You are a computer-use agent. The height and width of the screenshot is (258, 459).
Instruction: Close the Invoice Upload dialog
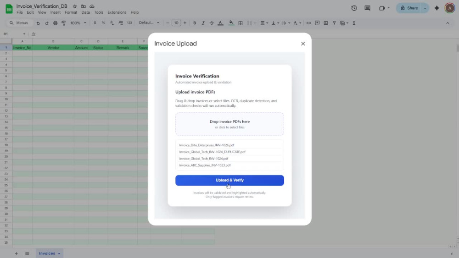pyautogui.click(x=303, y=44)
